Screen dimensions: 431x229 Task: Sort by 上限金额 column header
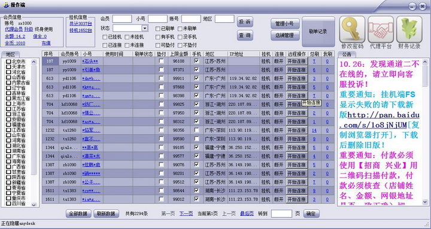(179, 54)
